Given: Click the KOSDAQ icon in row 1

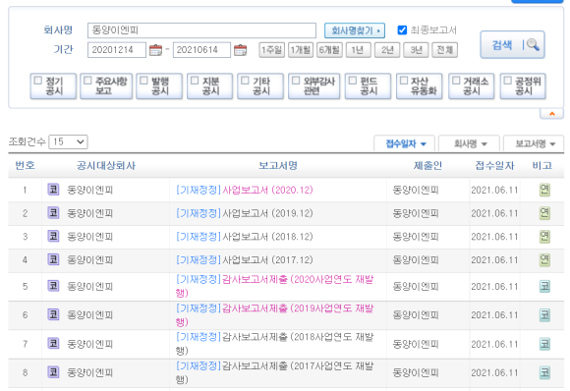Looking at the screenshot, I should pos(53,190).
